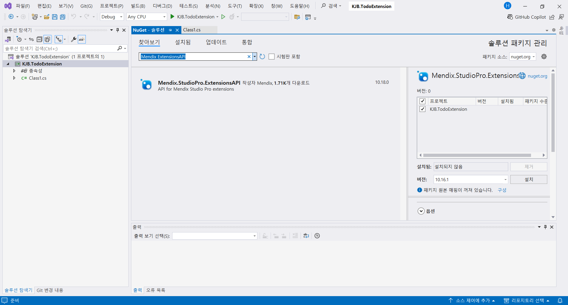
Task: Open the output view selection dropdown
Action: (214, 236)
